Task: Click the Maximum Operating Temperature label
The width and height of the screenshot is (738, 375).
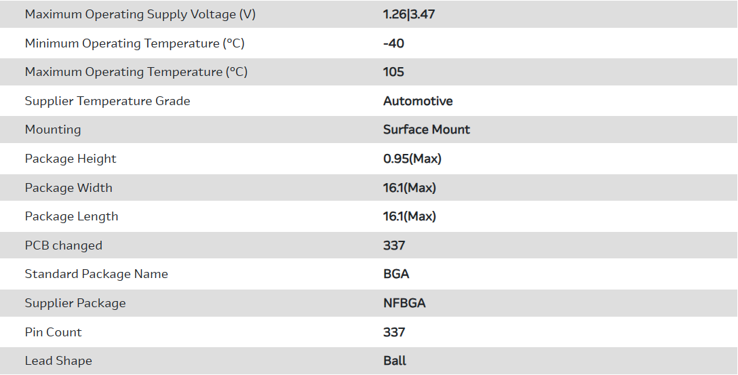Action: 136,72
